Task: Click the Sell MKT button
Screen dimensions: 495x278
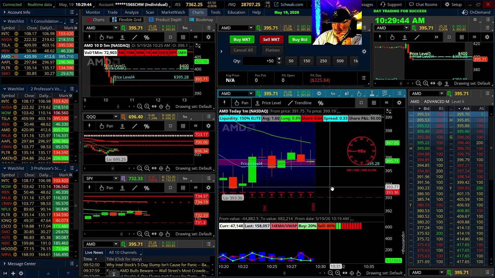Action: pos(271,39)
